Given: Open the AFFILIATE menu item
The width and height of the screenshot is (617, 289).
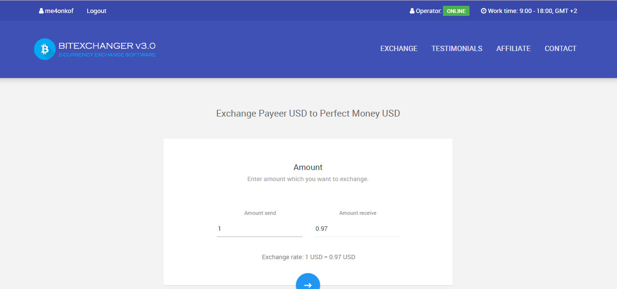Looking at the screenshot, I should click(x=513, y=49).
